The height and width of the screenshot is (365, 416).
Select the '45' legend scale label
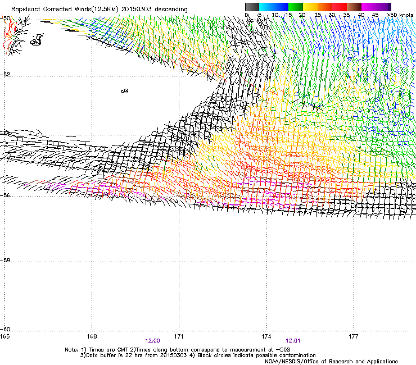[x=375, y=15]
